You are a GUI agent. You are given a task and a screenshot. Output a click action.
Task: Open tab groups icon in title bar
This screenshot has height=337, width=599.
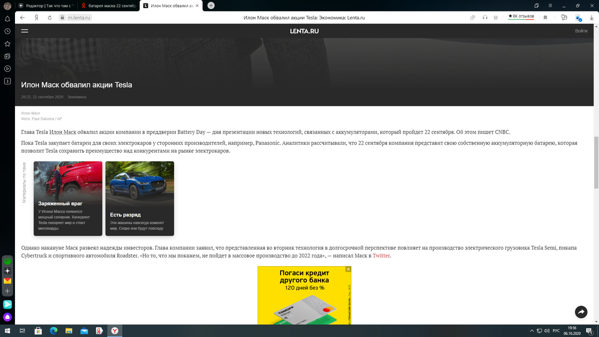tap(537, 5)
